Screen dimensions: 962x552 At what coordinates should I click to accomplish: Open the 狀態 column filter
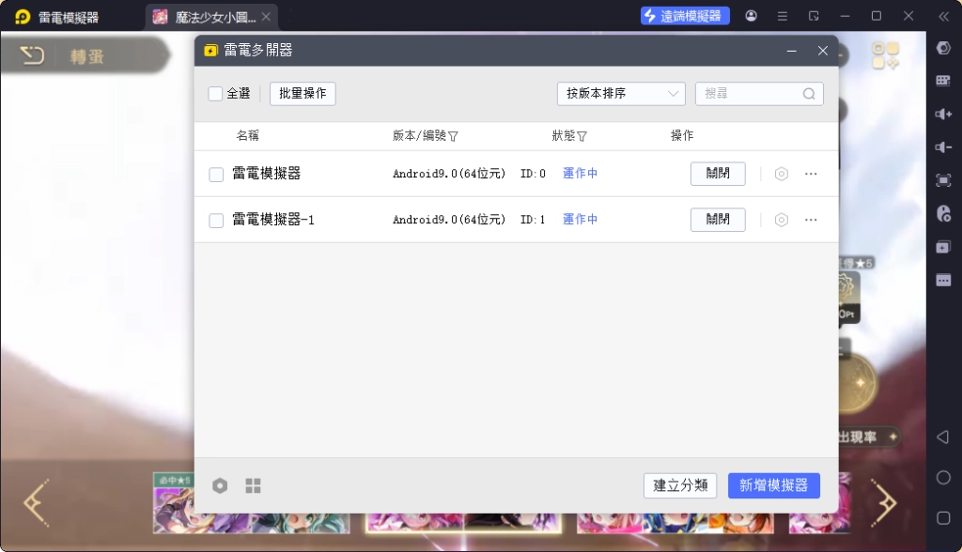tap(582, 136)
